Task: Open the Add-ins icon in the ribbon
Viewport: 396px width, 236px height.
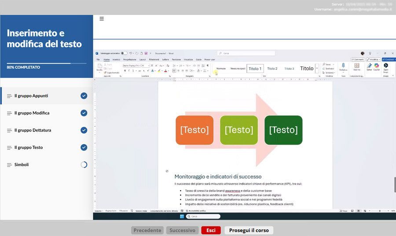Action: [x=357, y=66]
